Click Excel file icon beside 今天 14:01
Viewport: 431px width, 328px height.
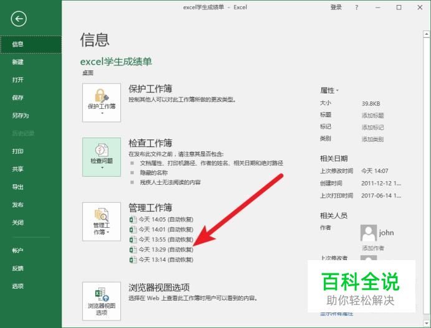coord(133,230)
